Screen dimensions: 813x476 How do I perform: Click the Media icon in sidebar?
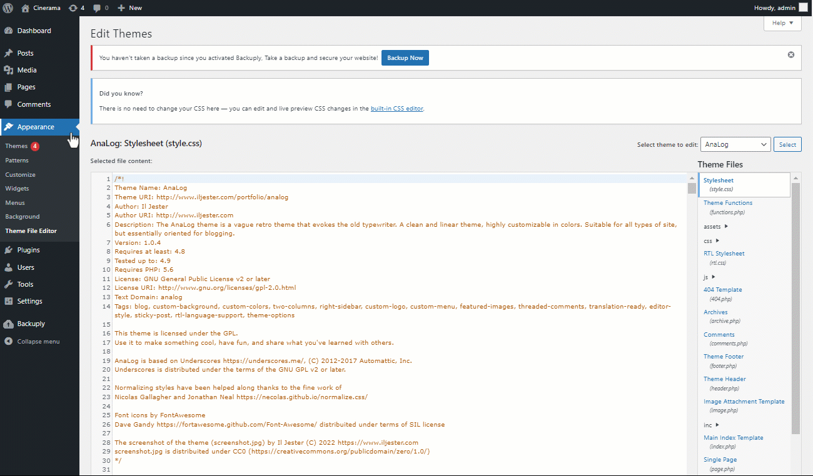pos(8,70)
